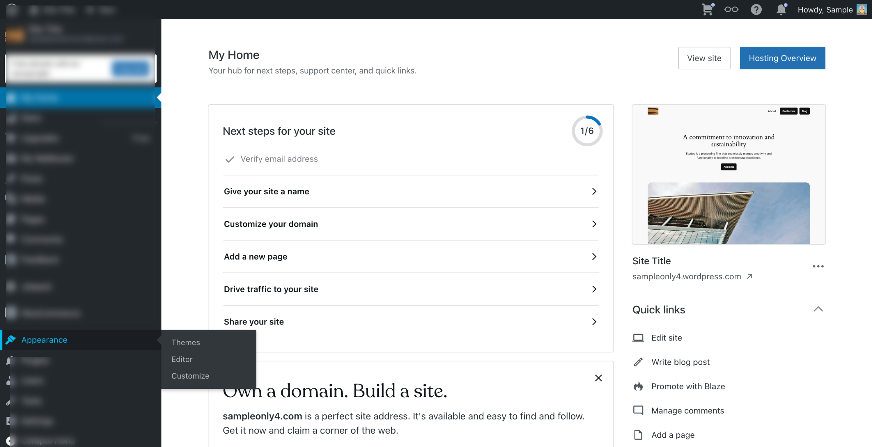Click the site preview thumbnail
872x447 pixels.
pyautogui.click(x=728, y=175)
